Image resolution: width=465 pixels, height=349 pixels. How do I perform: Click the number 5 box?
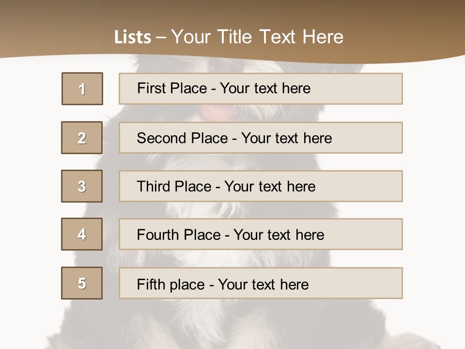coord(82,283)
